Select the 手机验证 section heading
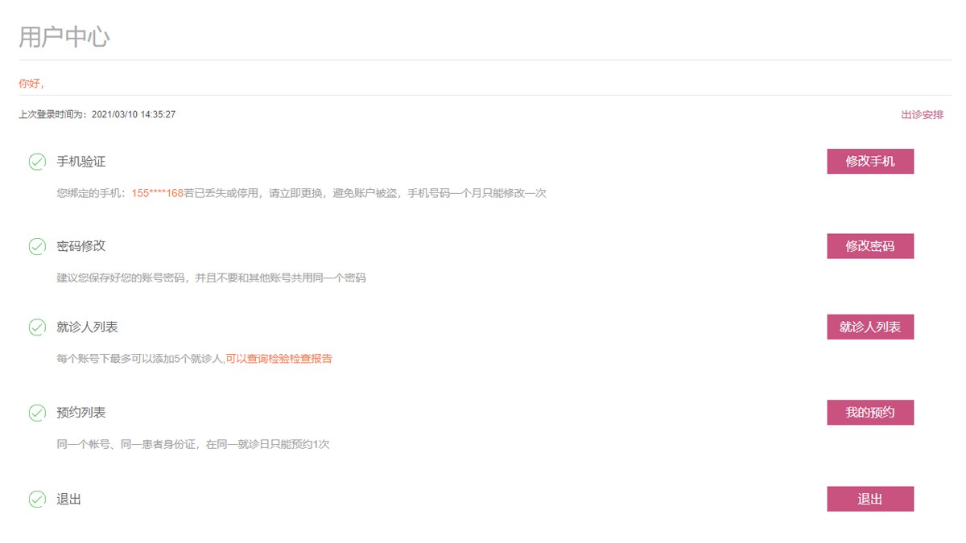 80,162
